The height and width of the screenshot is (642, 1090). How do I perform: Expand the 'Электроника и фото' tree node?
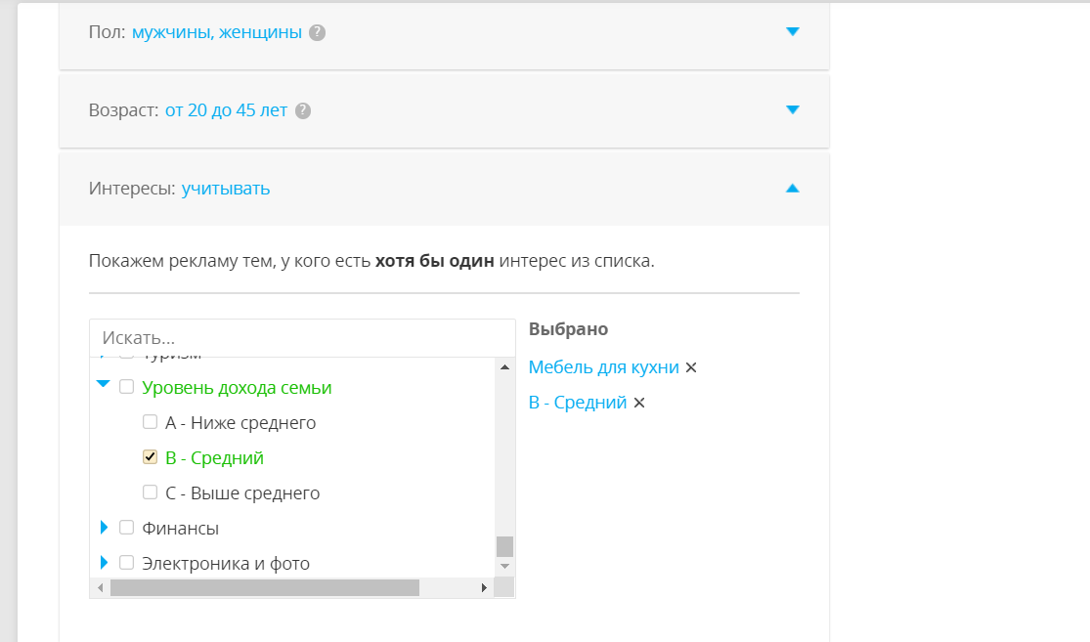104,563
